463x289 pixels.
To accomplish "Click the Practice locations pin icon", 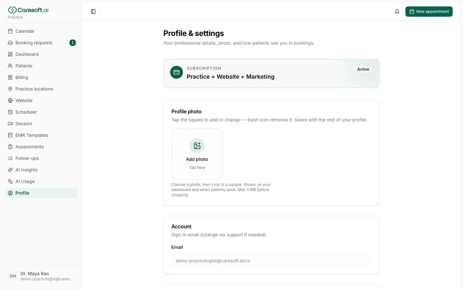I will [10, 89].
